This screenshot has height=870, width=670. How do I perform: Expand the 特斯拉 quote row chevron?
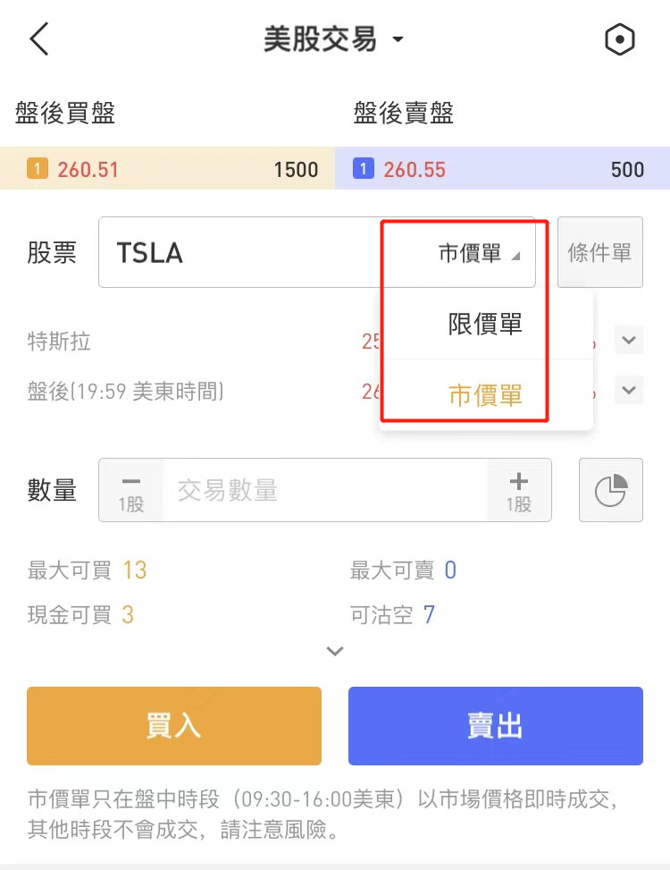tap(629, 341)
